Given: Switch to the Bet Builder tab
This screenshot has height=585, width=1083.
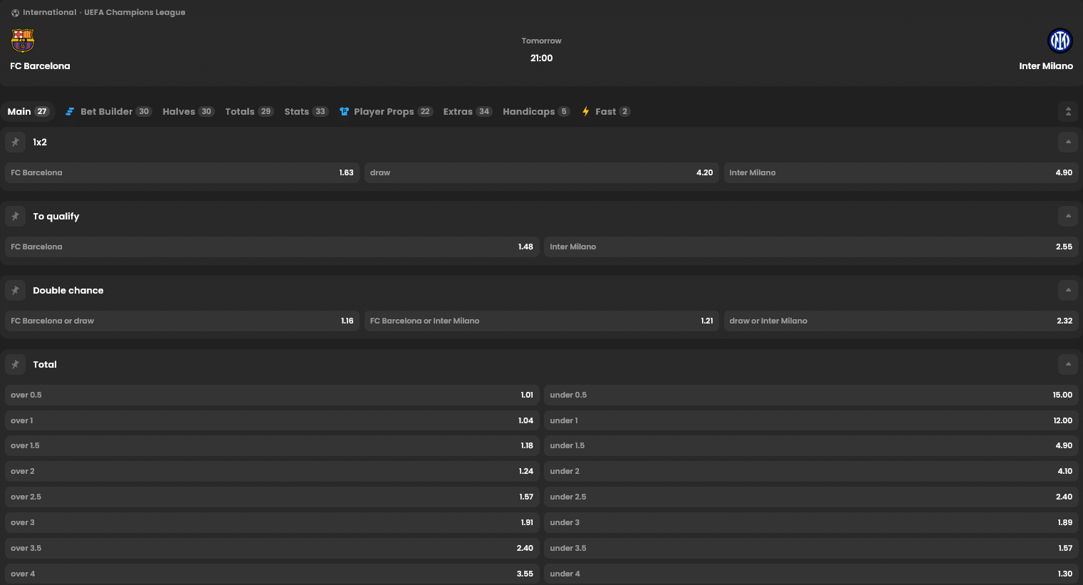Looking at the screenshot, I should (108, 111).
